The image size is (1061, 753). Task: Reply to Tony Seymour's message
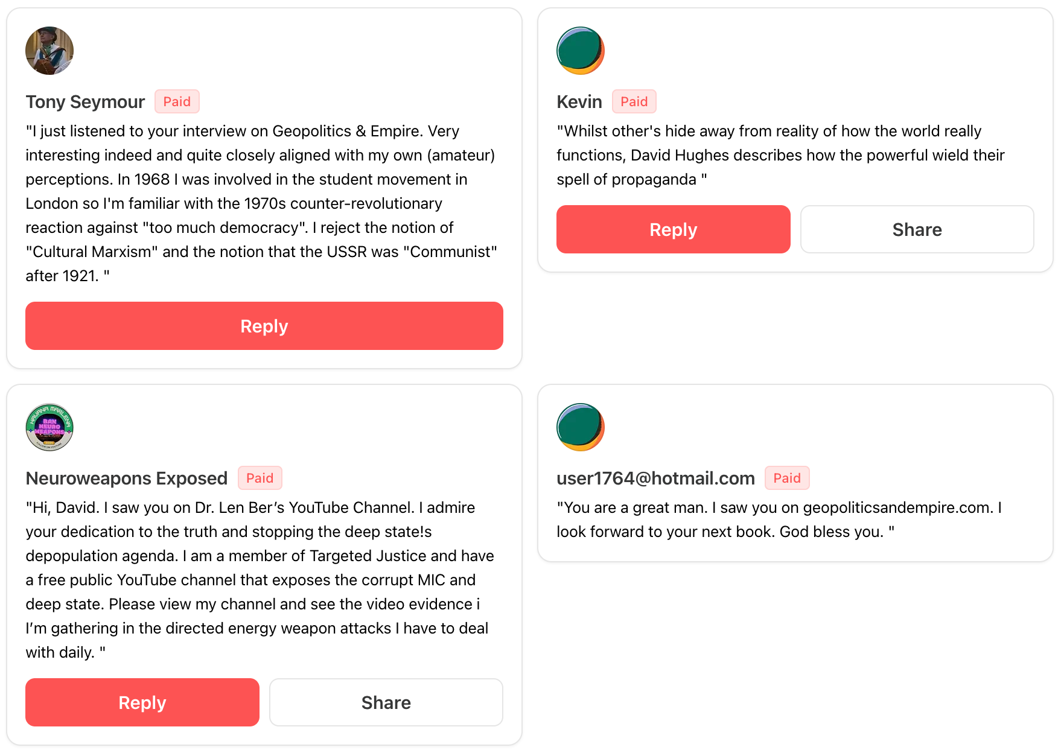pyautogui.click(x=264, y=326)
